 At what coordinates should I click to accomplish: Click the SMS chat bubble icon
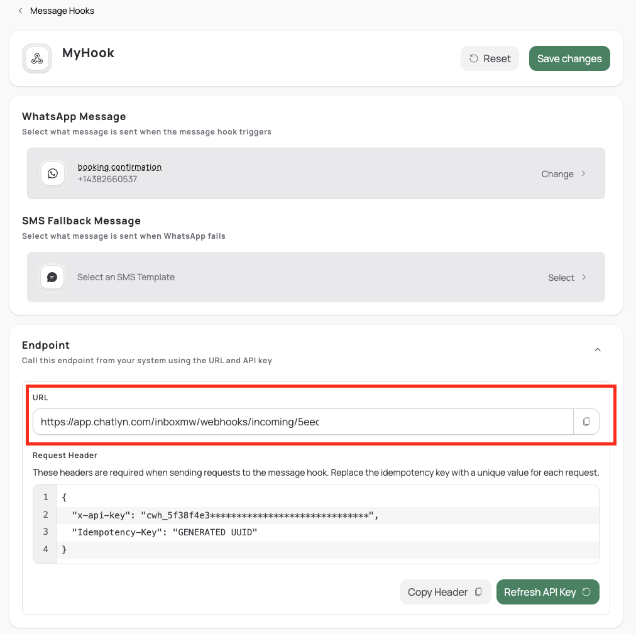[53, 277]
